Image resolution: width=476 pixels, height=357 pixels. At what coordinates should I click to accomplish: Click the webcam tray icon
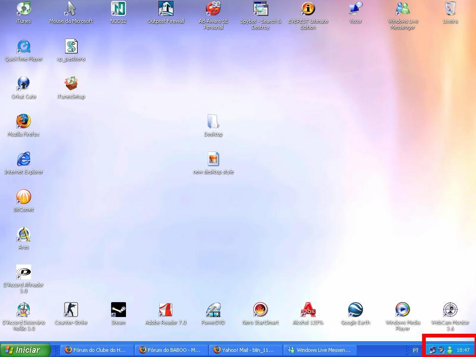pos(441,350)
